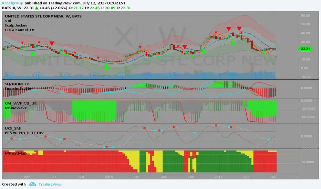
Task: Click the green 22.31 last price tag
Action: click(x=305, y=49)
